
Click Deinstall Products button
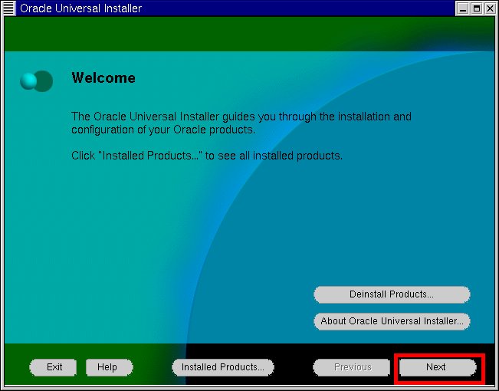pyautogui.click(x=392, y=294)
